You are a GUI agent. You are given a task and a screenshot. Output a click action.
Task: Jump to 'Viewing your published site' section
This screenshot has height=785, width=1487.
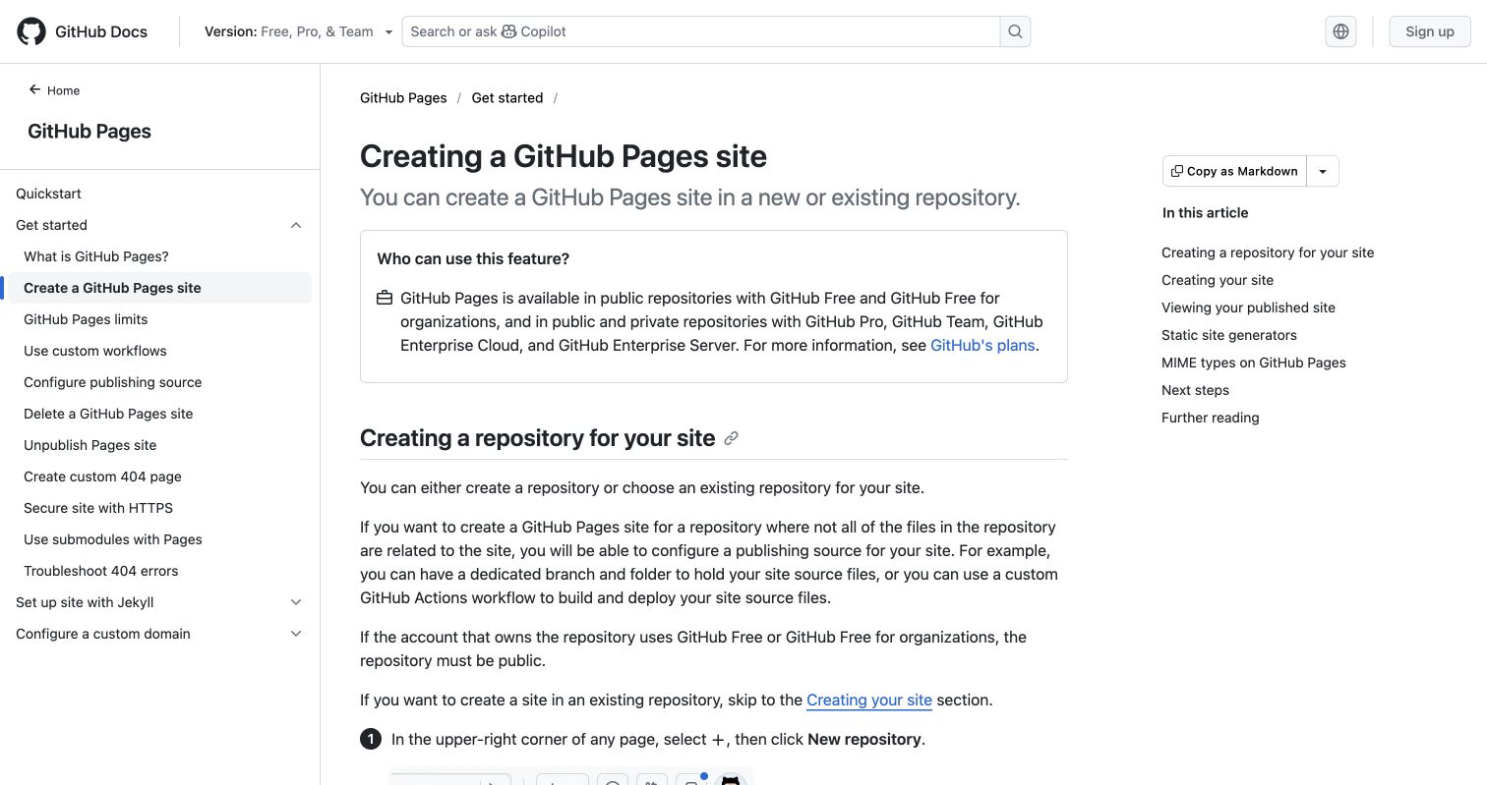pos(1248,308)
